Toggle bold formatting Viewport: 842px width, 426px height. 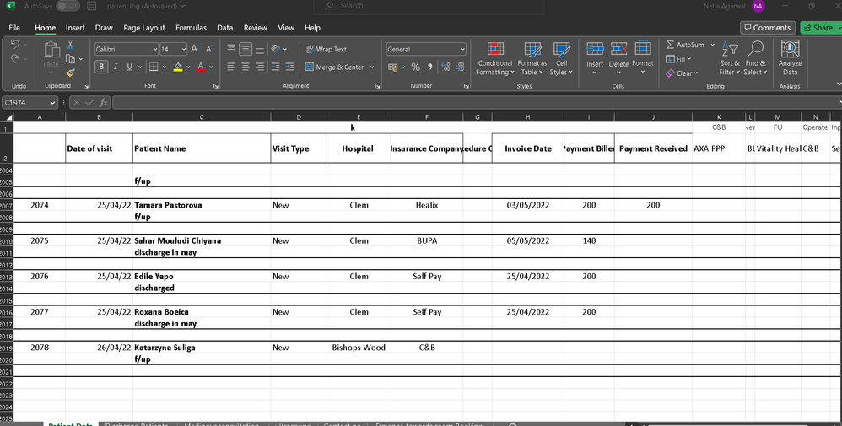(x=101, y=67)
